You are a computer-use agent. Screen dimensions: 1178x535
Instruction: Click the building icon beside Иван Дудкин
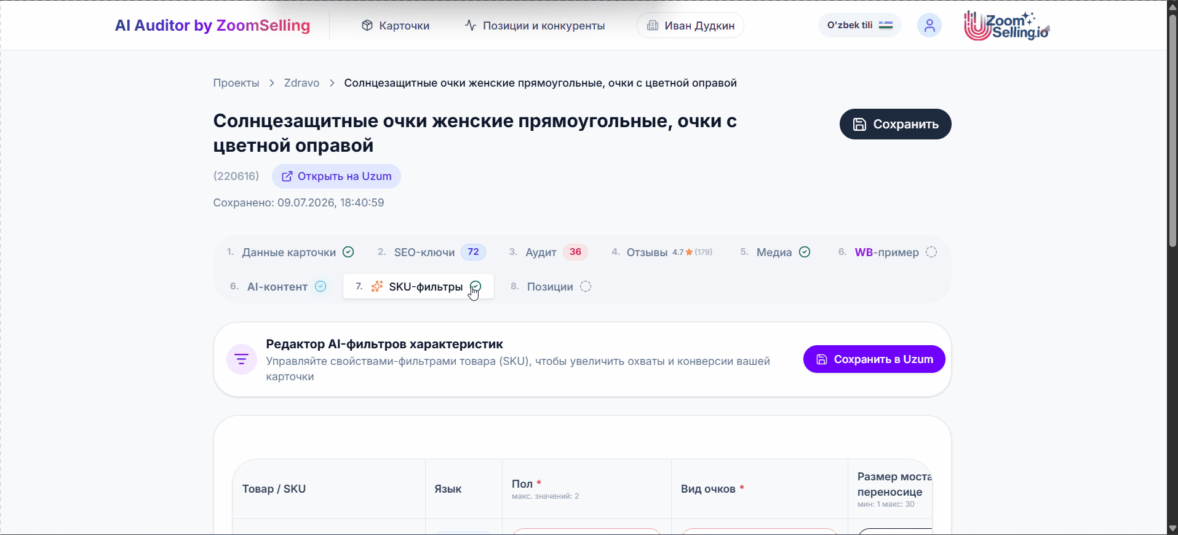pos(653,25)
